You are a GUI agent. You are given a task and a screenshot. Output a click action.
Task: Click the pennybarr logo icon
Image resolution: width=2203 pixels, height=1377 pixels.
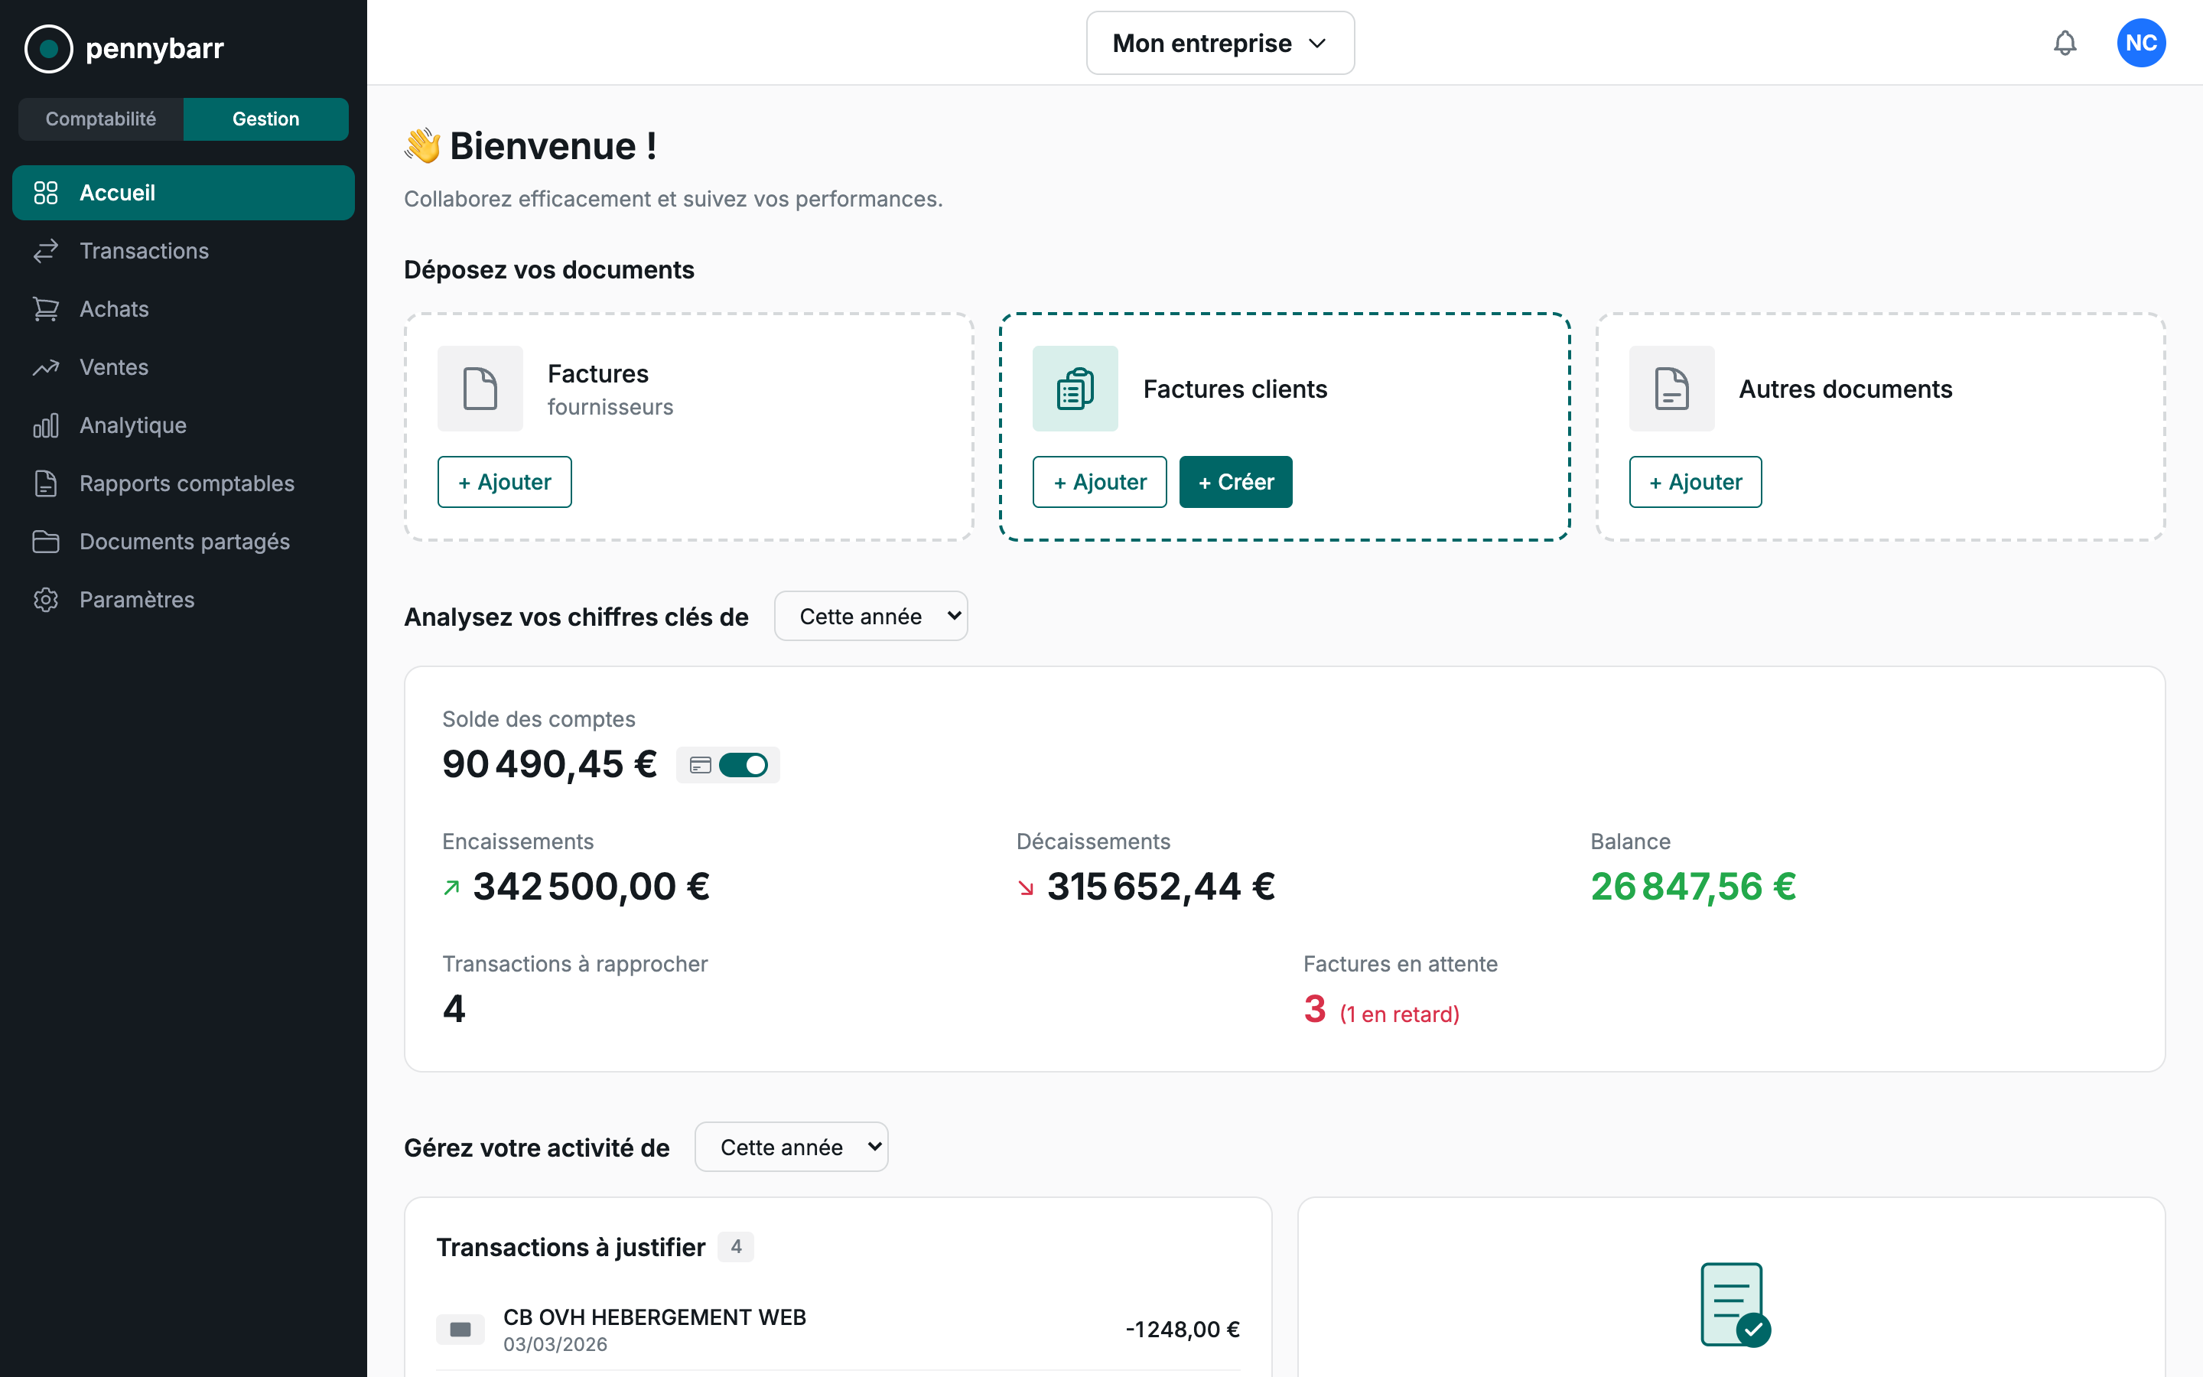click(48, 48)
